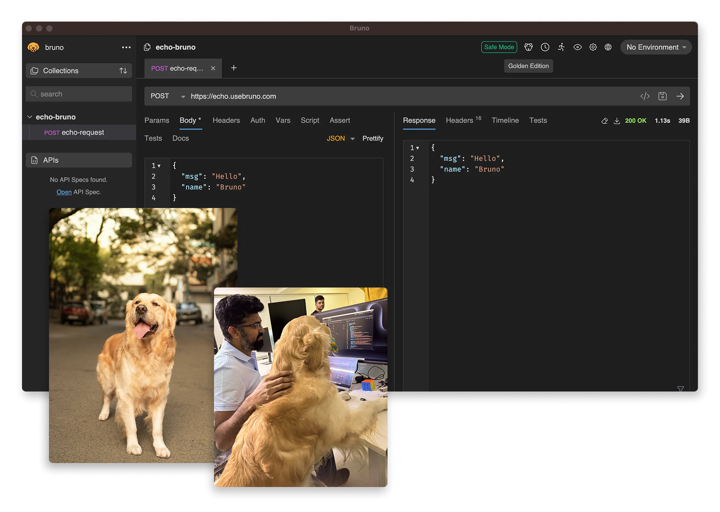Click the Bruno dog logo icon
The height and width of the screenshot is (512, 720).
pyautogui.click(x=33, y=47)
